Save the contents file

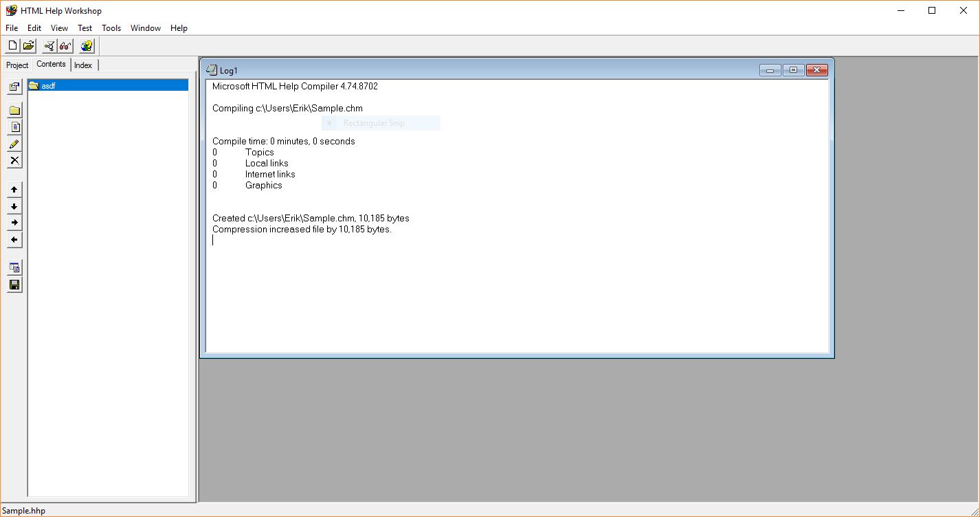point(14,285)
